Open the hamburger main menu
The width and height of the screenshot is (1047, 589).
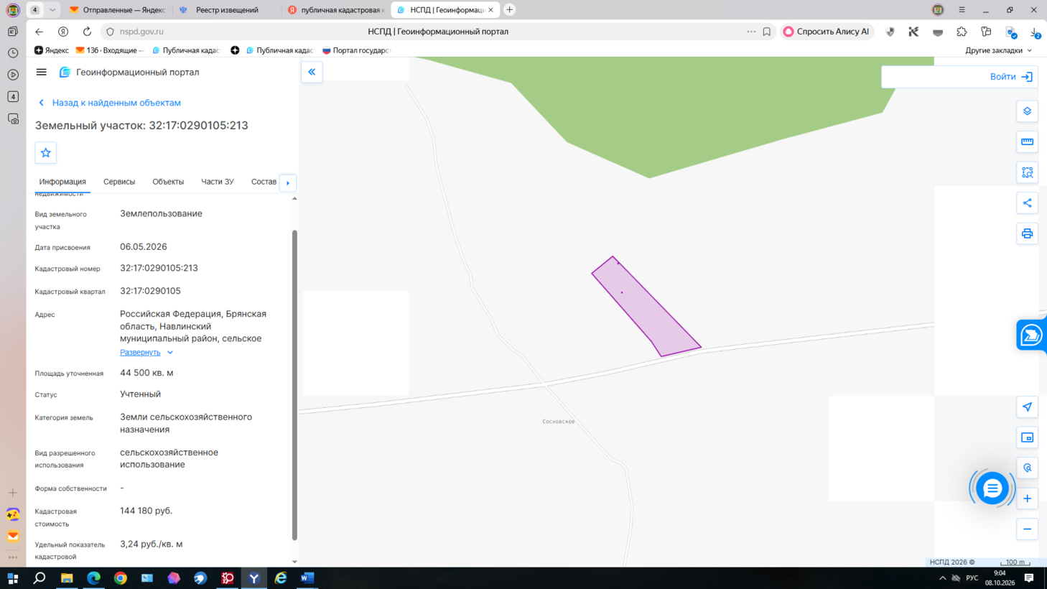pos(42,72)
